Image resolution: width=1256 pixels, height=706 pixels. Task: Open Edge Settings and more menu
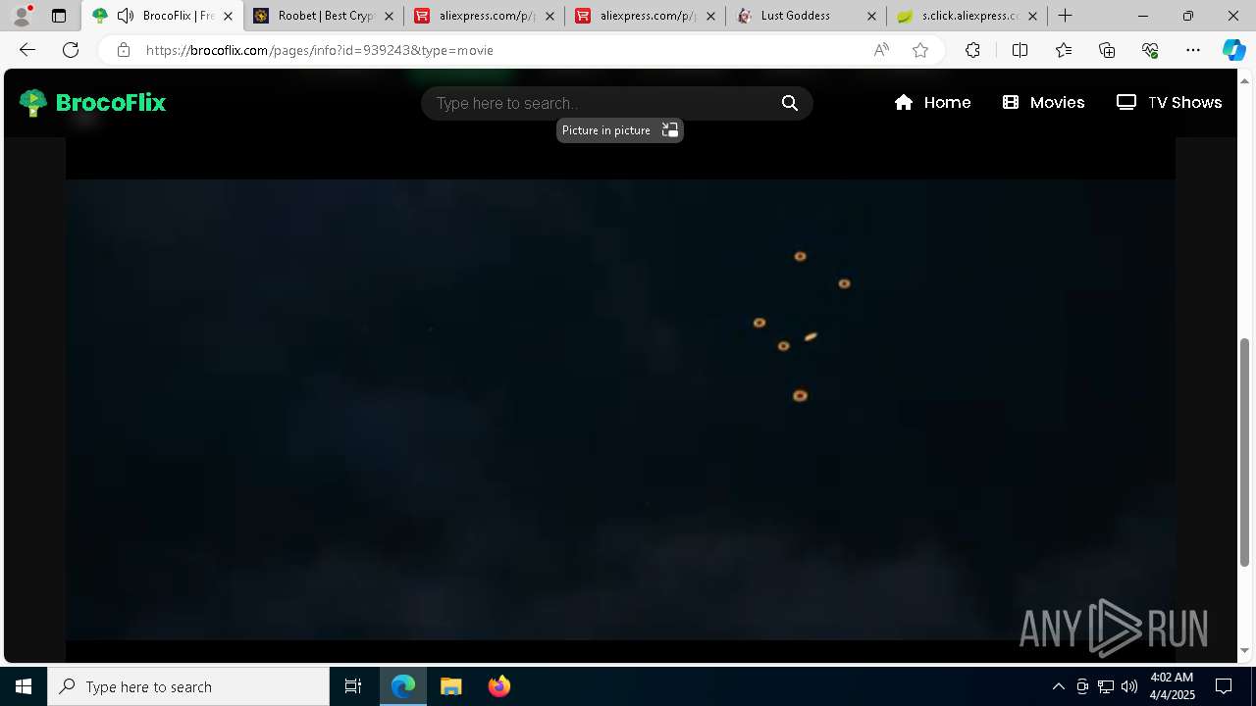click(x=1193, y=50)
